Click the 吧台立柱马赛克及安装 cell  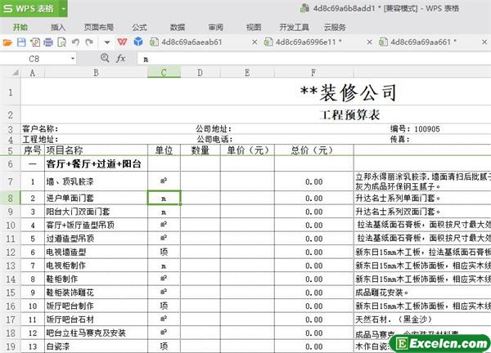point(96,333)
